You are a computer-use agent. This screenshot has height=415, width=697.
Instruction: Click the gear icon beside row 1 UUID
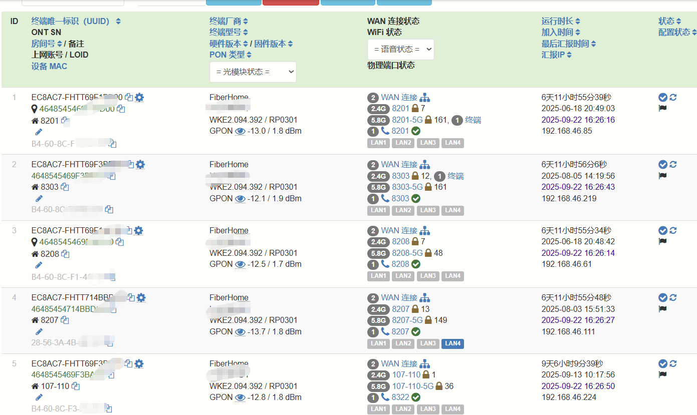(x=139, y=98)
